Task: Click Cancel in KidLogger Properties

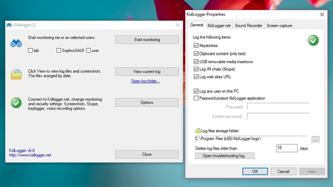Action: (x=283, y=172)
